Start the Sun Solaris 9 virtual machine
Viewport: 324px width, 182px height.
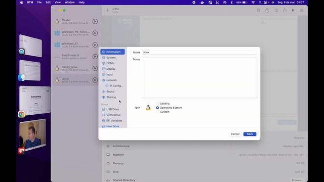95,57
